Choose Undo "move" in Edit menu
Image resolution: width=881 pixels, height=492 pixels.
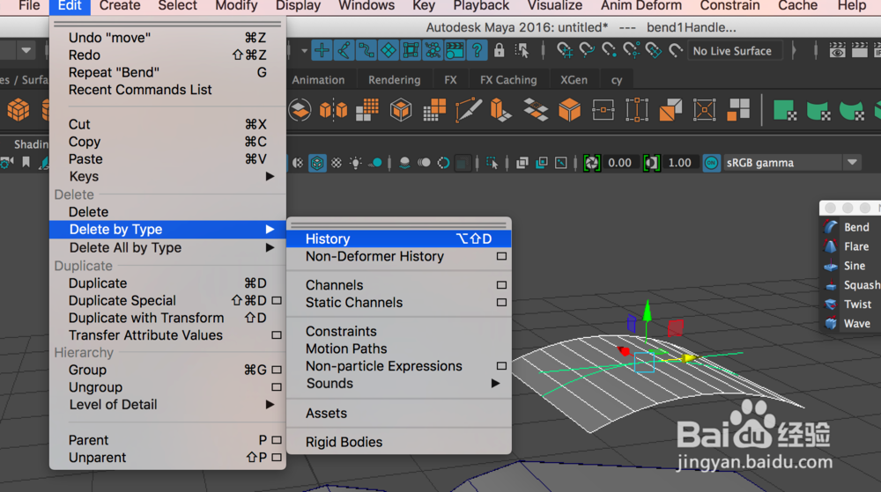[x=167, y=38]
